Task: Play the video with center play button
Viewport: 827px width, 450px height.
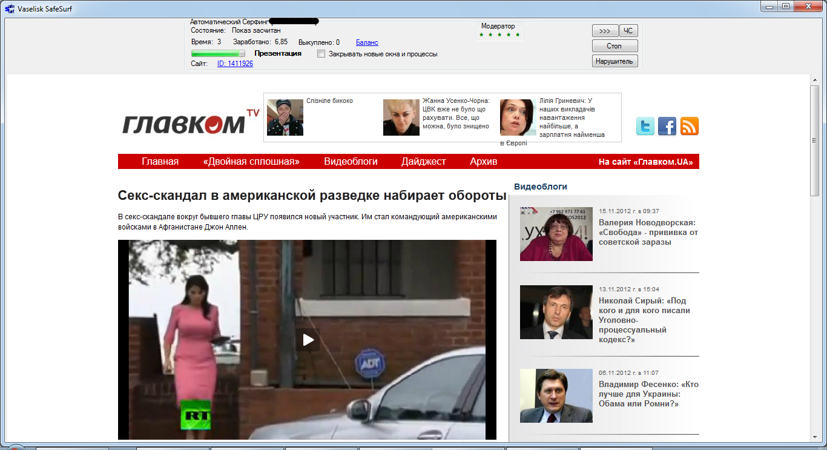Action: pyautogui.click(x=308, y=340)
